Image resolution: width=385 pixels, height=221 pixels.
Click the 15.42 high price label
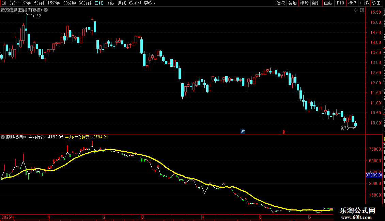[x=36, y=15]
